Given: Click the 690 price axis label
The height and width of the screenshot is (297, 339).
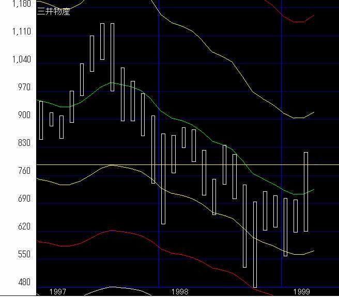Looking at the screenshot, I should pos(24,199).
